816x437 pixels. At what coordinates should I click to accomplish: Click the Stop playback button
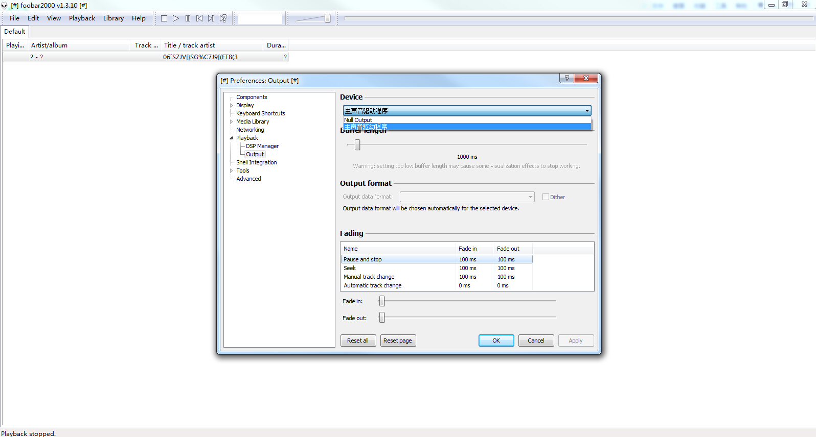(x=164, y=18)
